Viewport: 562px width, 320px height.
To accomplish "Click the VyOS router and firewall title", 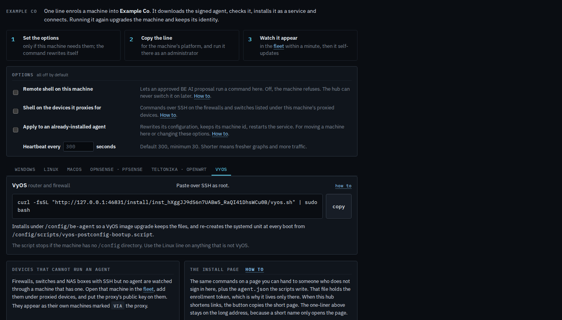I will 41,186.
